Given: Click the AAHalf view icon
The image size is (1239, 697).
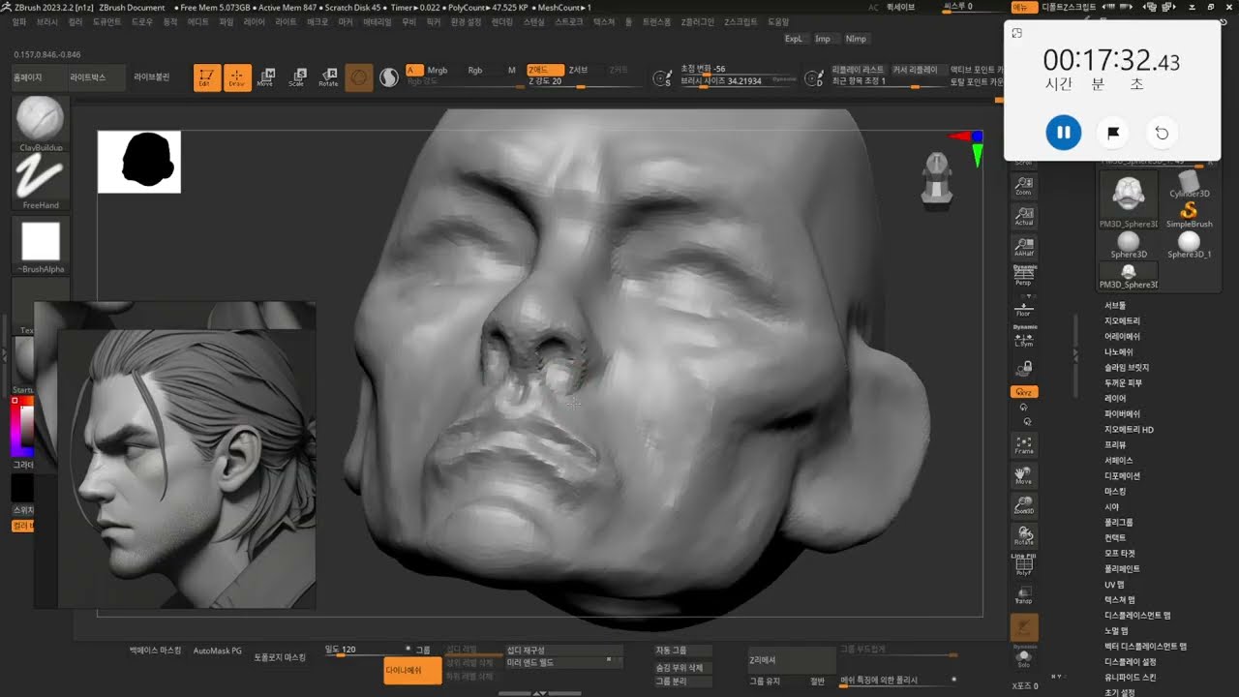Looking at the screenshot, I should 1024,246.
